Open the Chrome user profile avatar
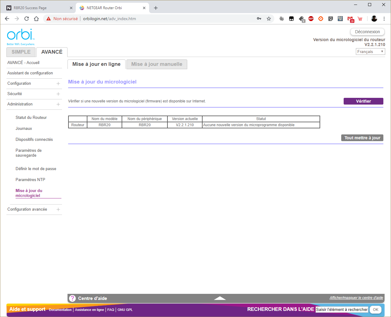 (374, 19)
